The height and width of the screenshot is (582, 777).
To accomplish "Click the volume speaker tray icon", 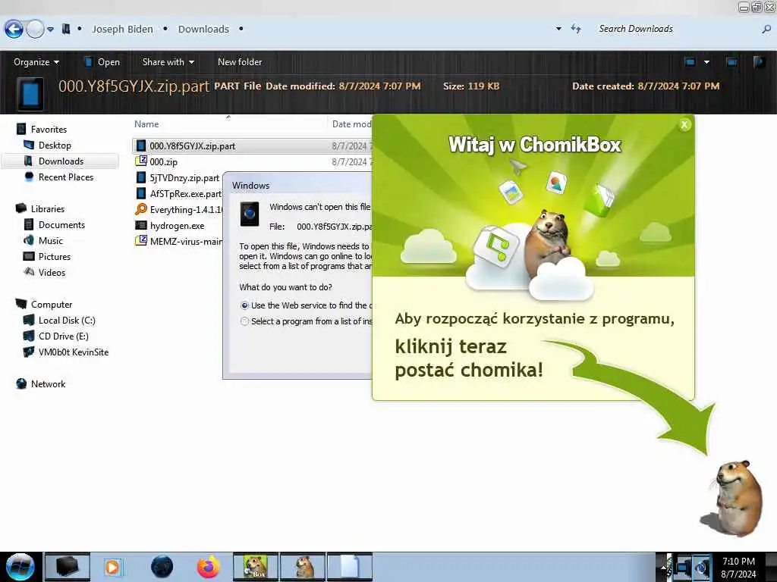I will coord(700,567).
